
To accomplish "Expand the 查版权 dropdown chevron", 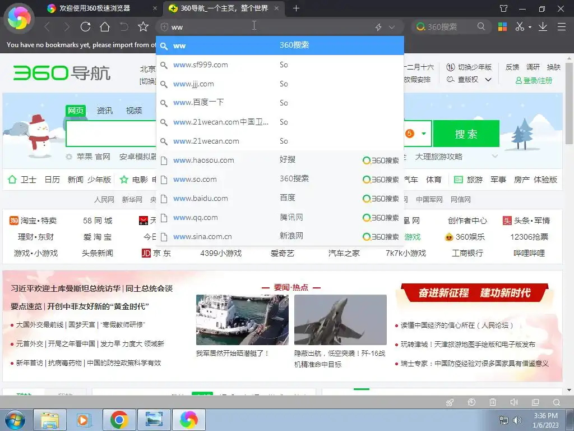I will click(488, 80).
